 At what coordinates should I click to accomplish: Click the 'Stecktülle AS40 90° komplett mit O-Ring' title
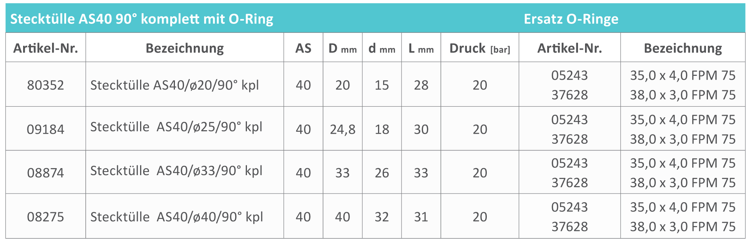click(x=142, y=19)
